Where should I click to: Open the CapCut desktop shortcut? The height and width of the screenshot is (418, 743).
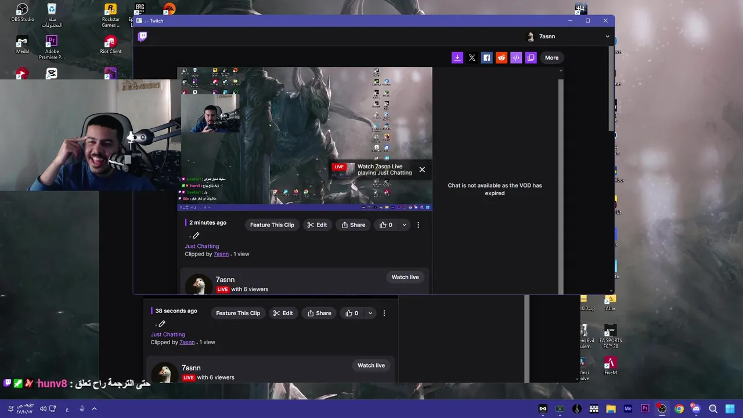52,74
